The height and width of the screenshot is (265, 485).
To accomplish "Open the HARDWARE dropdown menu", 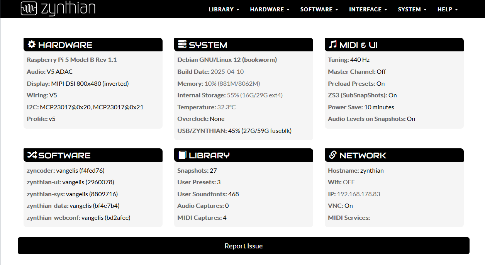I will (x=270, y=9).
